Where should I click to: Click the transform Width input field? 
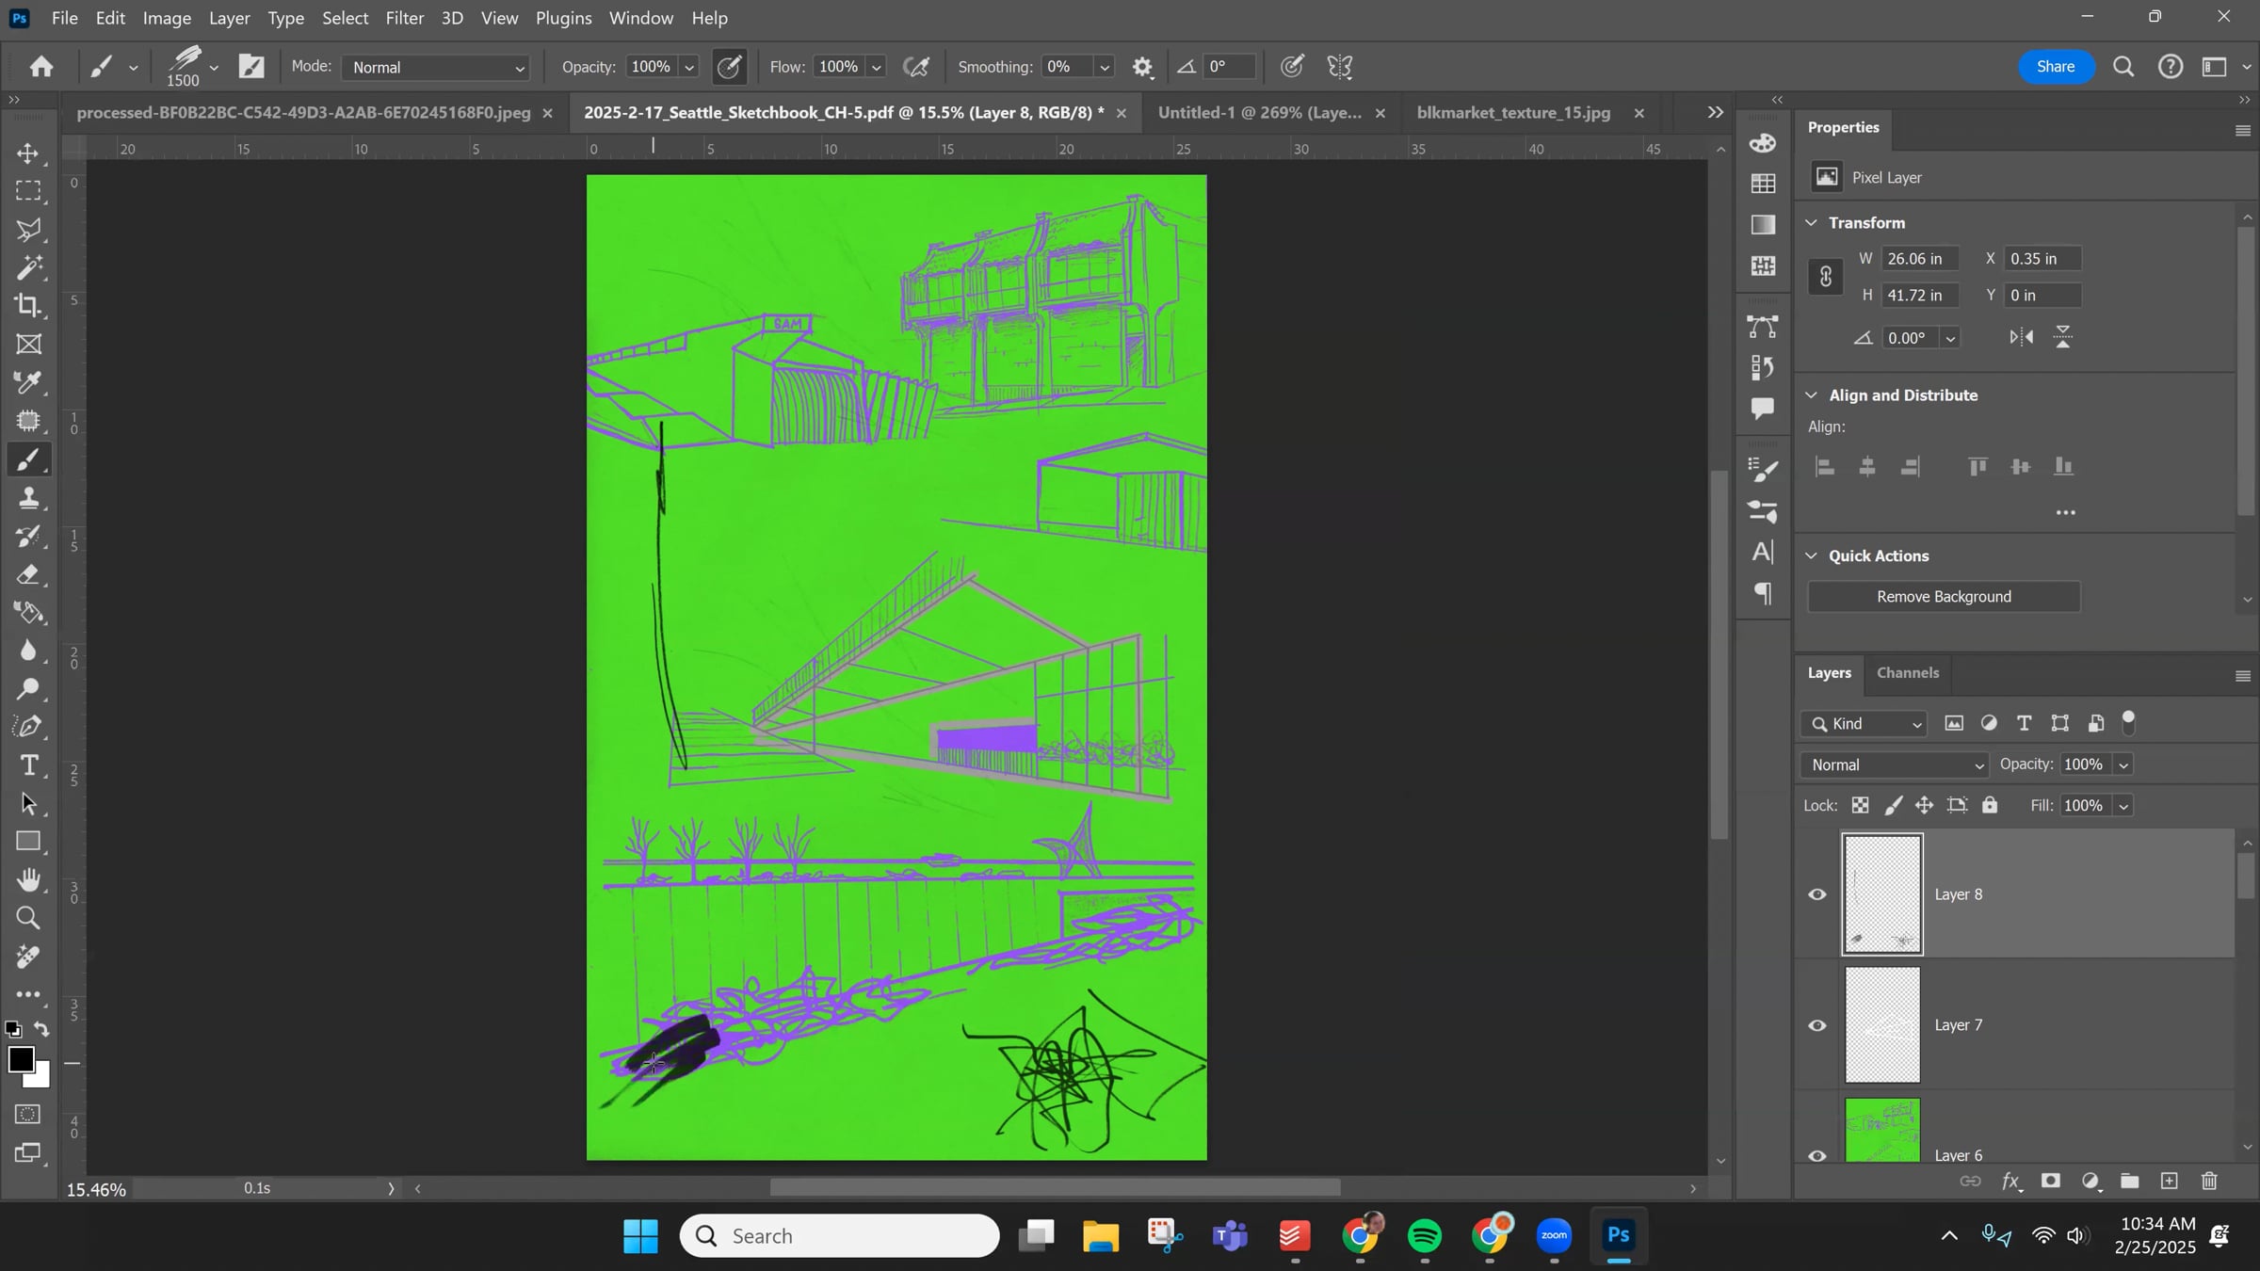[1919, 259]
